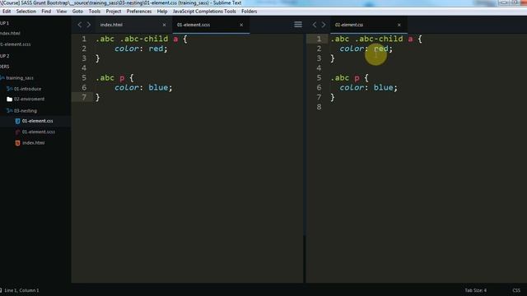The height and width of the screenshot is (296, 527).
Task: Click 'blue' value in left pane code
Action: [158, 88]
